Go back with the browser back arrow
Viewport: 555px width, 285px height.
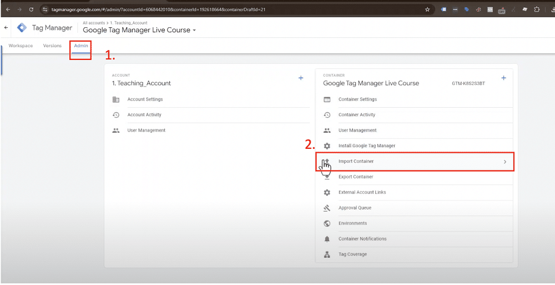click(8, 9)
